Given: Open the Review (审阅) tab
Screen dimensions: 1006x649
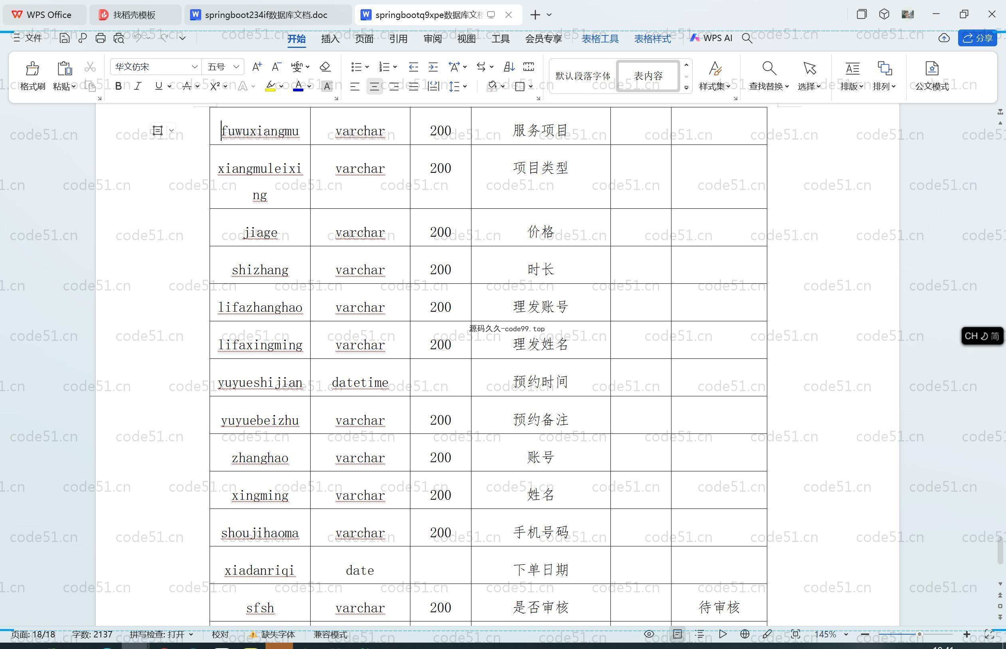Looking at the screenshot, I should [432, 39].
